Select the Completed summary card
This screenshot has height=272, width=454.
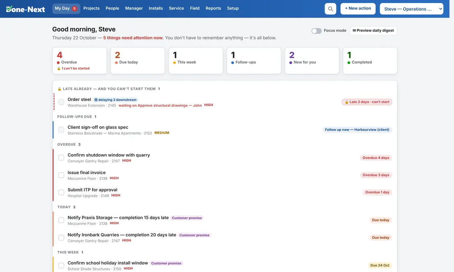[370, 61]
